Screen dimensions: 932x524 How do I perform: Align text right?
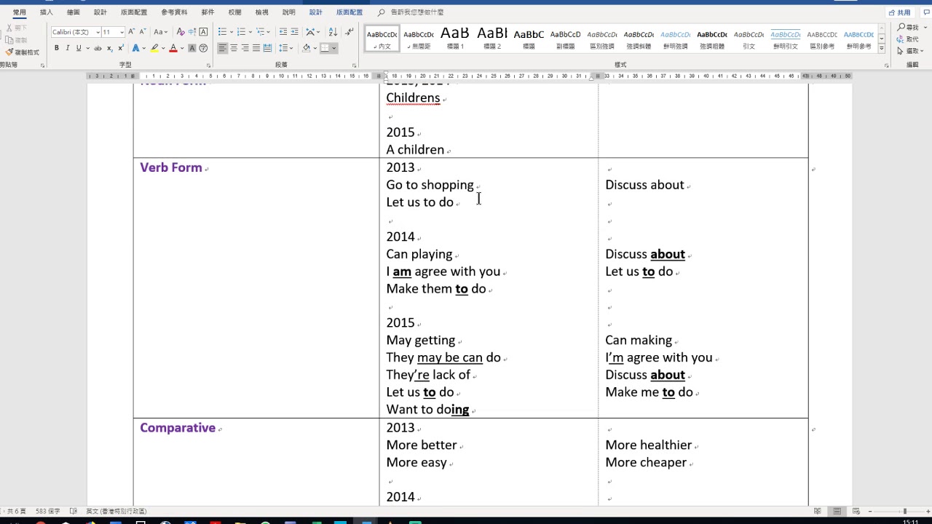(x=245, y=48)
